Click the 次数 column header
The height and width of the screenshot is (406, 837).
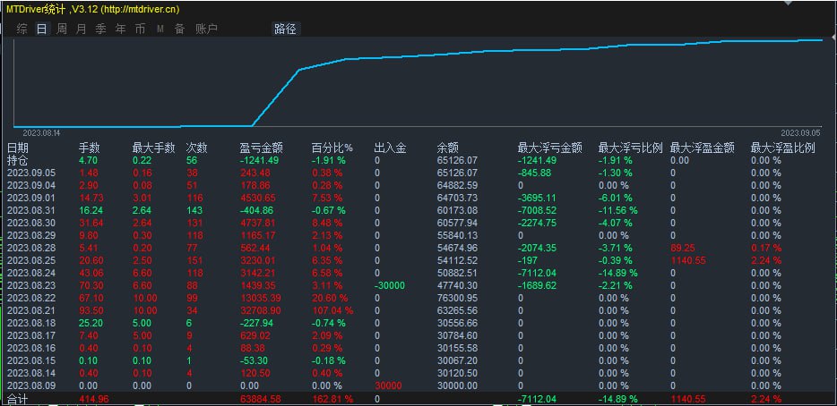click(196, 148)
